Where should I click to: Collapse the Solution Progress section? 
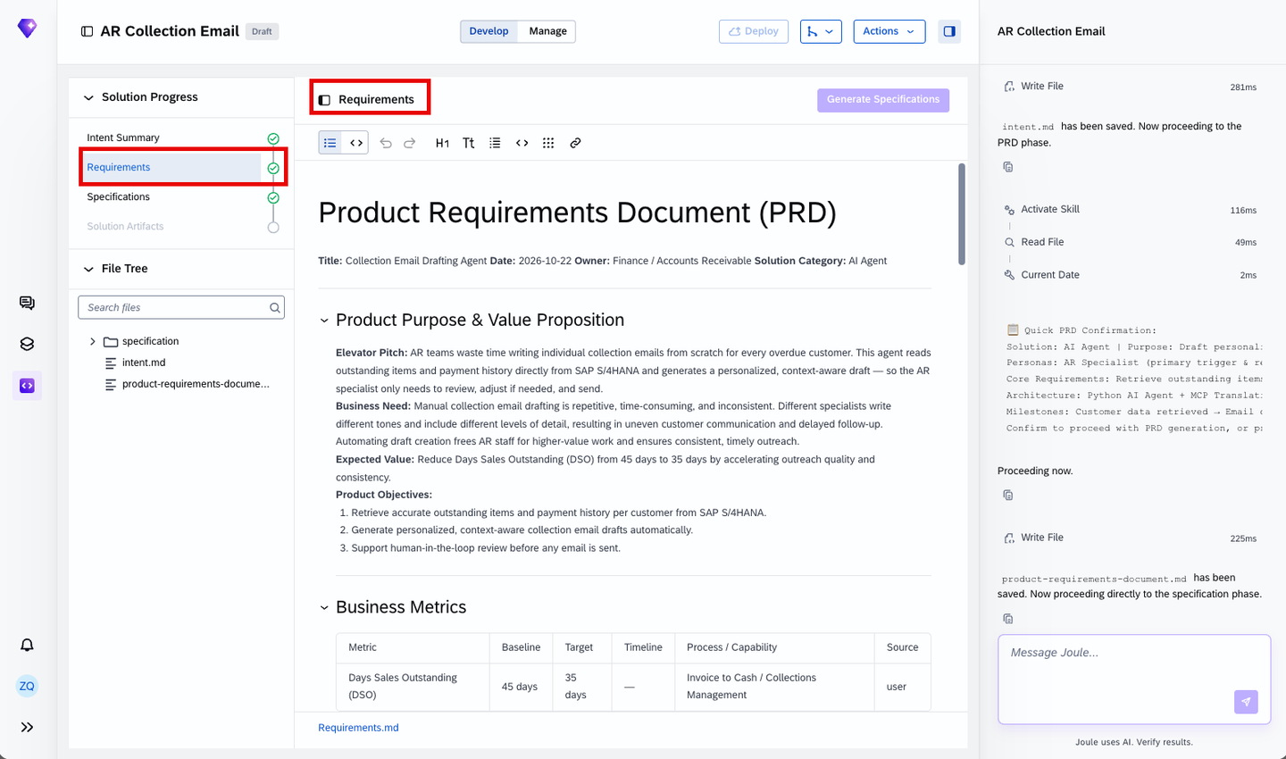tap(88, 97)
